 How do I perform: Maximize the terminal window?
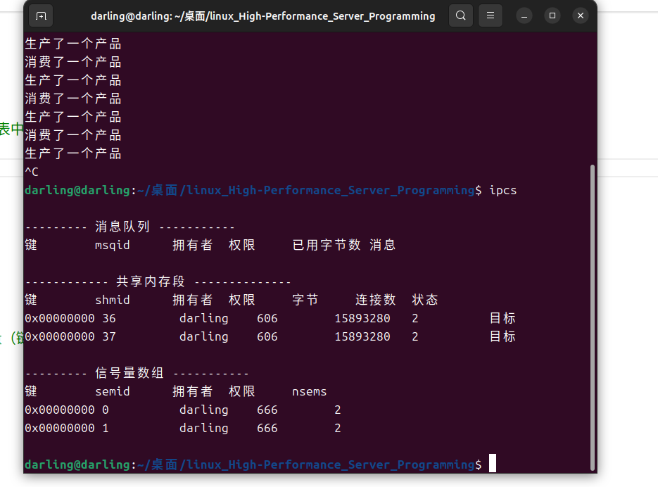(x=552, y=16)
